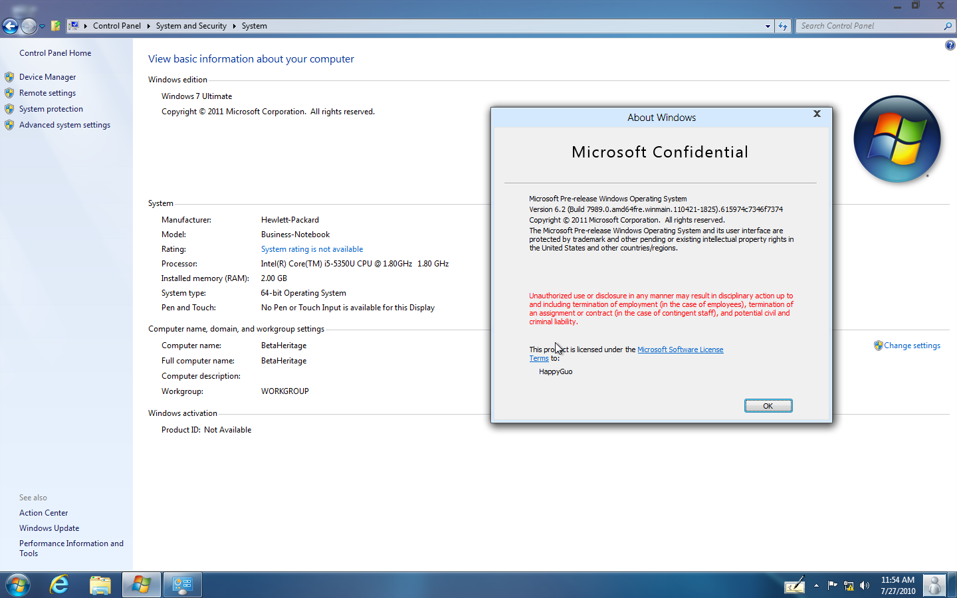
Task: Open Action Center link
Action: pyautogui.click(x=43, y=513)
